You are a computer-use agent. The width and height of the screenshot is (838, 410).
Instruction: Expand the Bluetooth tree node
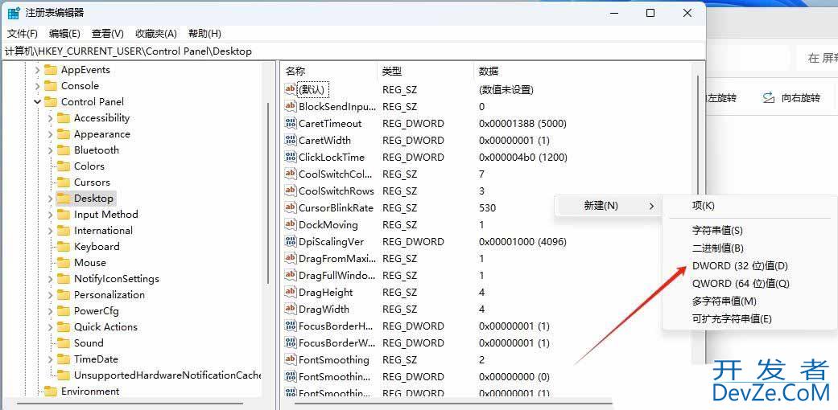click(x=50, y=150)
